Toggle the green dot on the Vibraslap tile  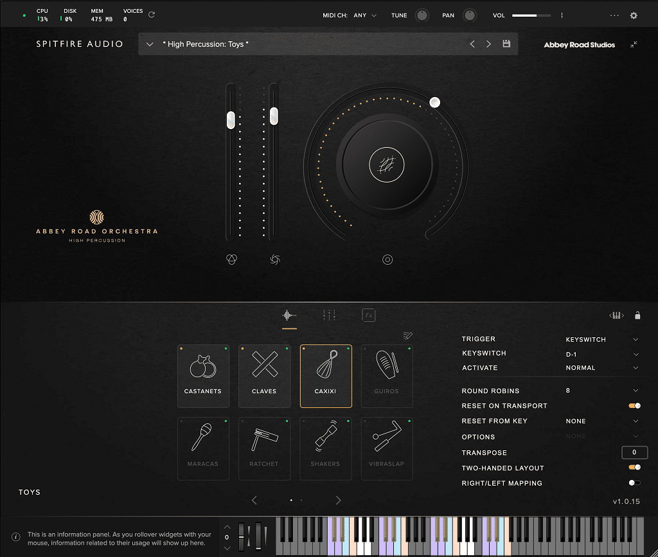409,421
